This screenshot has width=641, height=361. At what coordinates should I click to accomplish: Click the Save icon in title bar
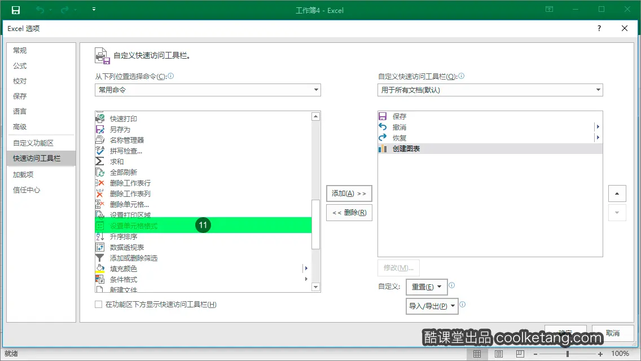[x=16, y=10]
